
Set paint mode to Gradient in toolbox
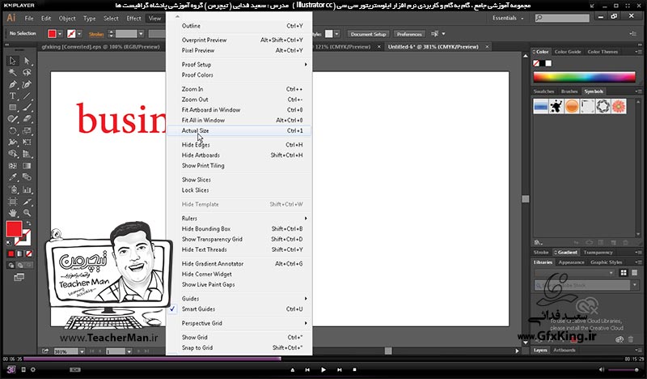[19, 253]
